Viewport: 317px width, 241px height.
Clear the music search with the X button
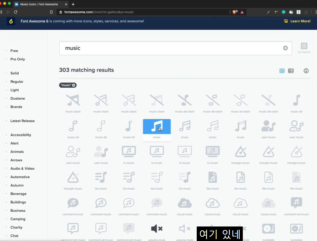[x=285, y=48]
